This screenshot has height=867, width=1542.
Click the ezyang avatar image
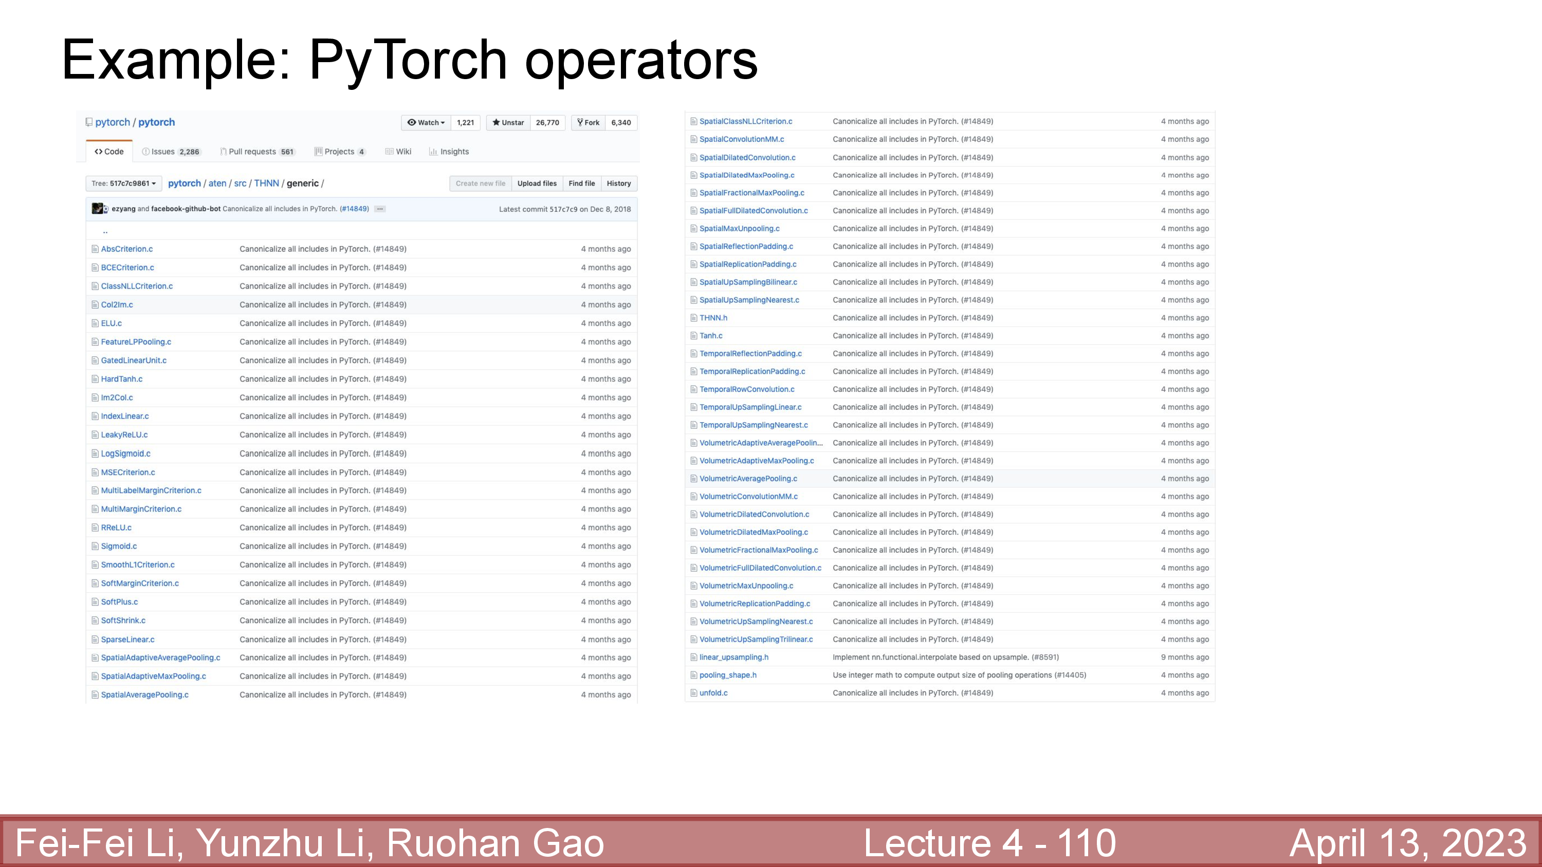[x=98, y=208]
